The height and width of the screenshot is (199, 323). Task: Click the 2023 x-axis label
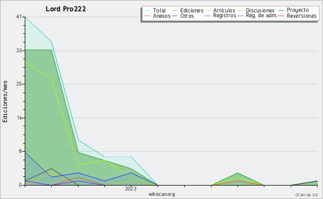pos(131,189)
